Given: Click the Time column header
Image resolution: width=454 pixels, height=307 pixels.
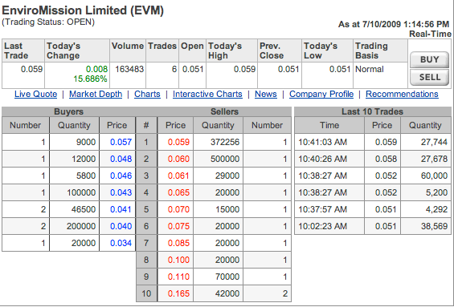Looking at the screenshot, I should pyautogui.click(x=329, y=125).
